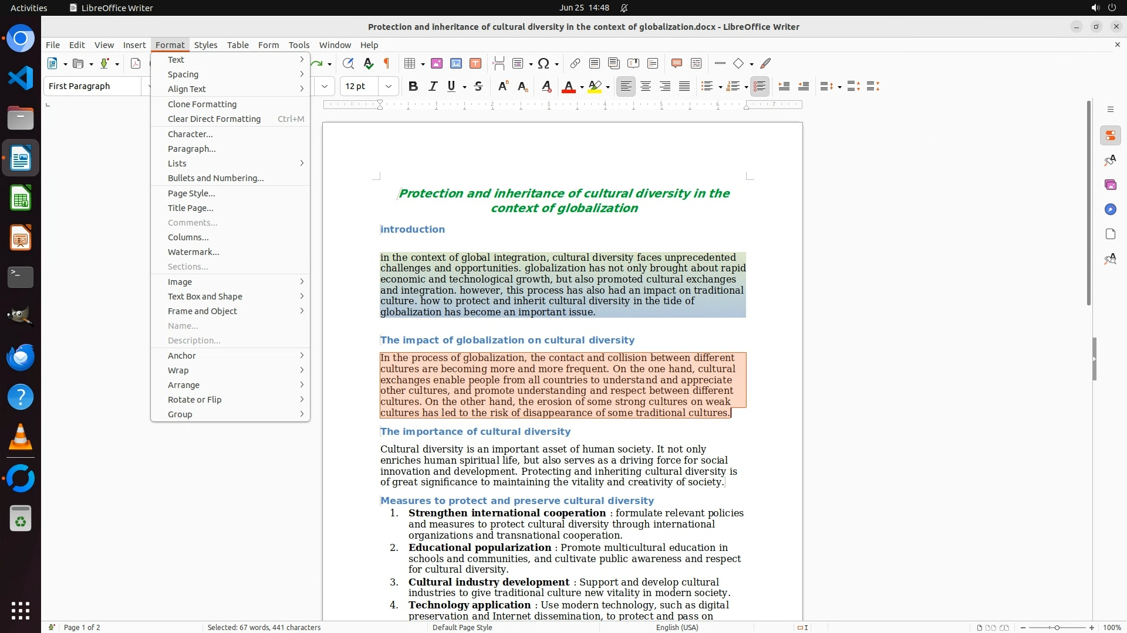1127x633 pixels.
Task: Click the Strikethrough formatting icon
Action: pyautogui.click(x=478, y=86)
